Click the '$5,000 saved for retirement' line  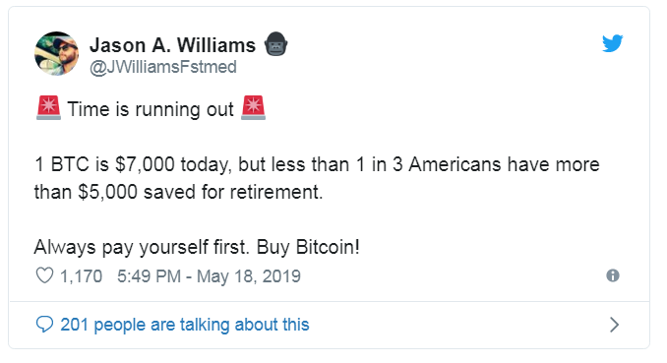(x=200, y=192)
